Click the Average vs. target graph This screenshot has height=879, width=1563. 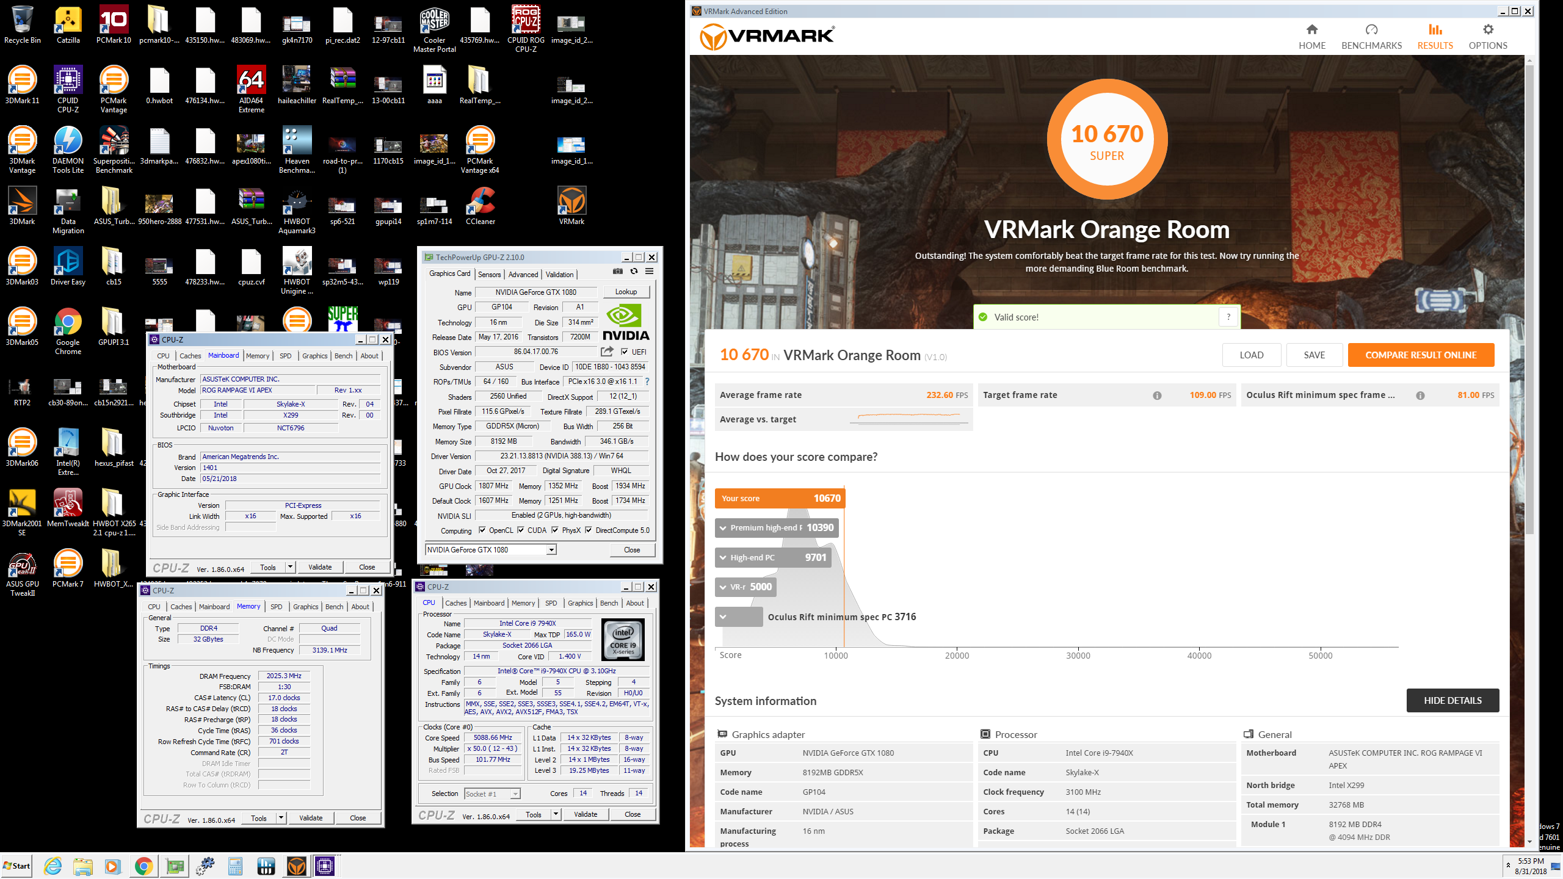tap(908, 418)
